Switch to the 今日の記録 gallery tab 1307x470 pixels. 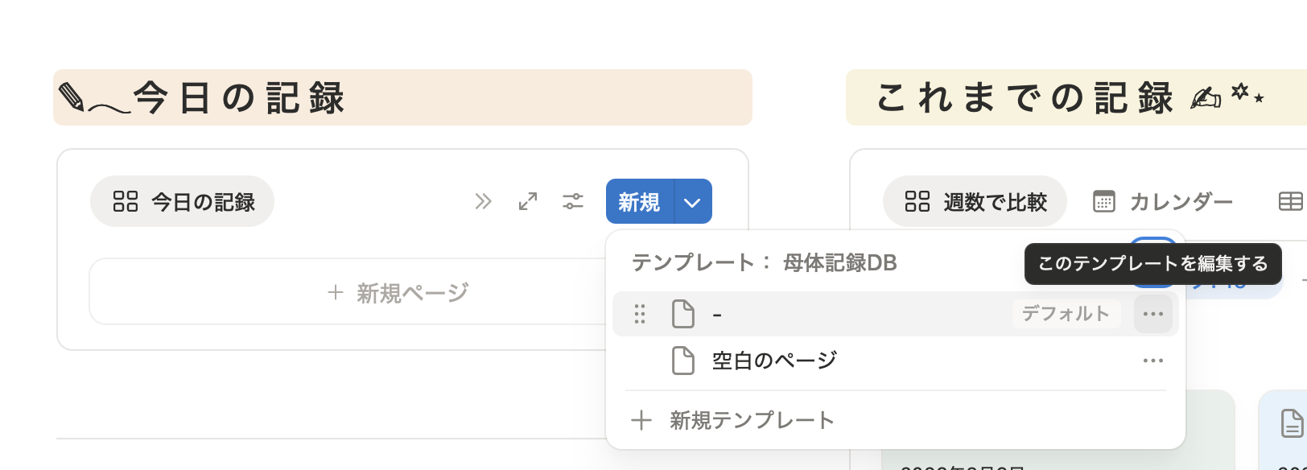[x=183, y=201]
